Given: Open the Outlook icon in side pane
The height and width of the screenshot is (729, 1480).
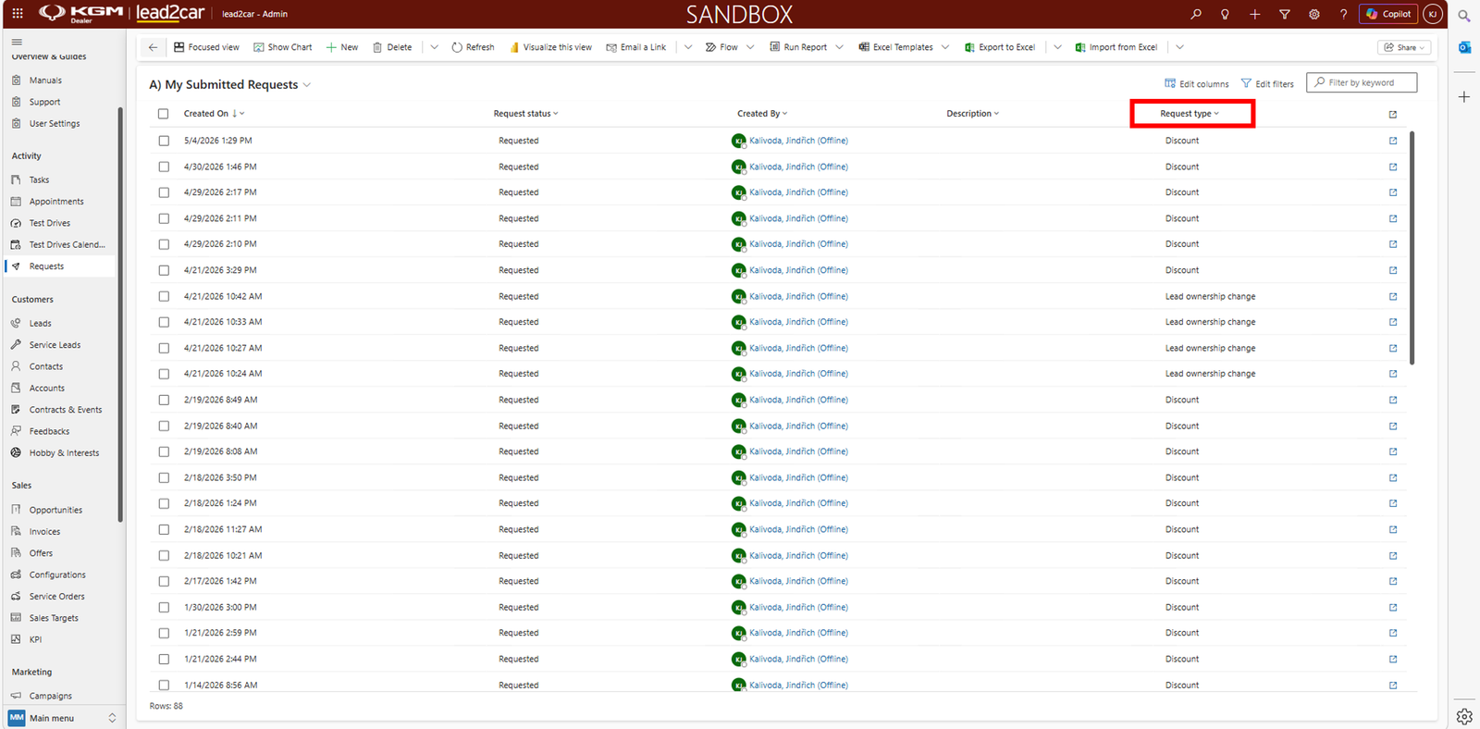Looking at the screenshot, I should pos(1464,47).
